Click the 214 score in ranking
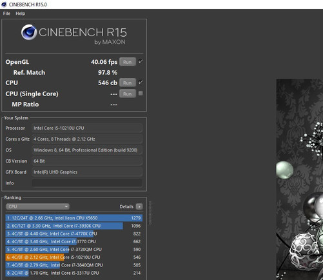 pos(137,273)
